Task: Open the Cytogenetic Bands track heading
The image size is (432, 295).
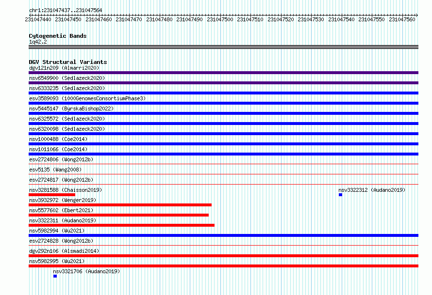Action: click(58, 36)
